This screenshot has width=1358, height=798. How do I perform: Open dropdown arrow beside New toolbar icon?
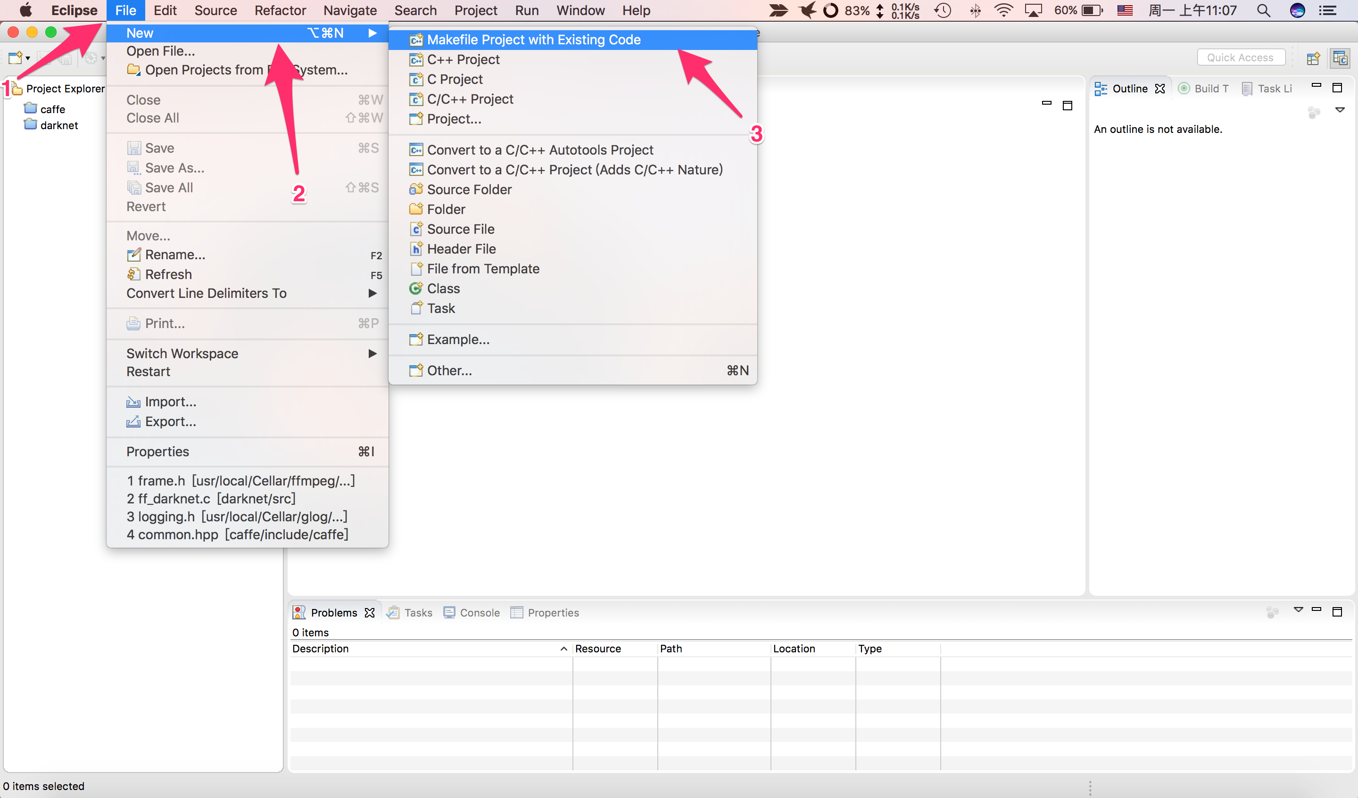27,58
